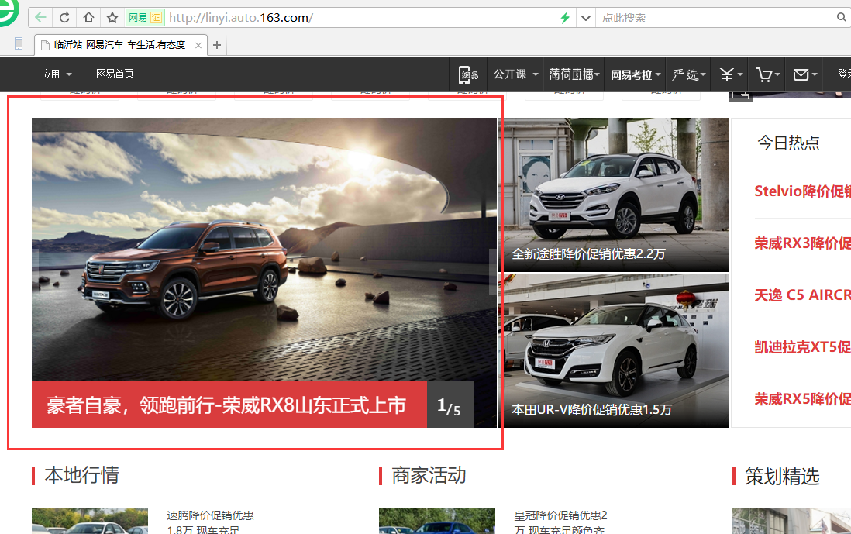Open the 天逸 C5 AIRCROSS hot topic link
Screen dimensions: 851x534
tap(803, 295)
